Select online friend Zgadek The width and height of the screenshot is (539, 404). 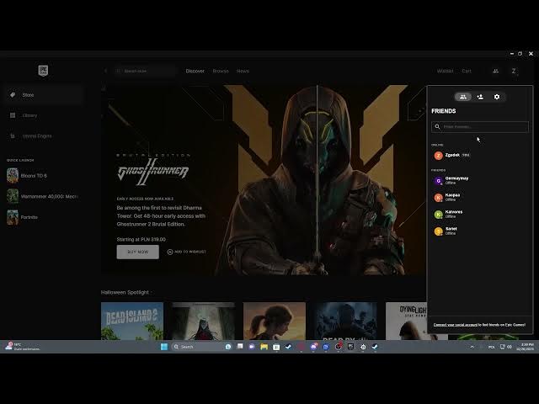479,156
